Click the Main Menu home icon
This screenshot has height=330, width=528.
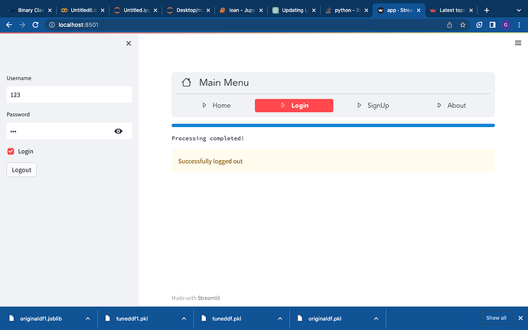[186, 82]
